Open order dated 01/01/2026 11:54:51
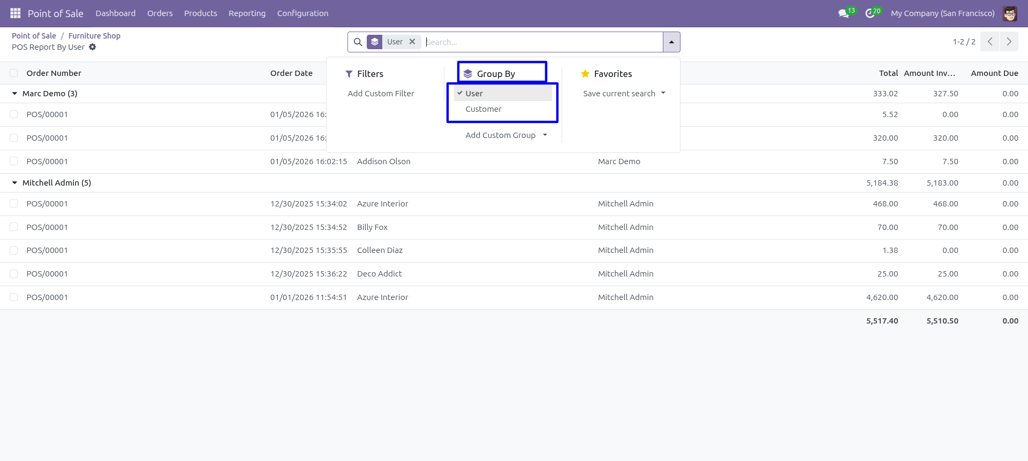The image size is (1028, 461). (x=308, y=297)
